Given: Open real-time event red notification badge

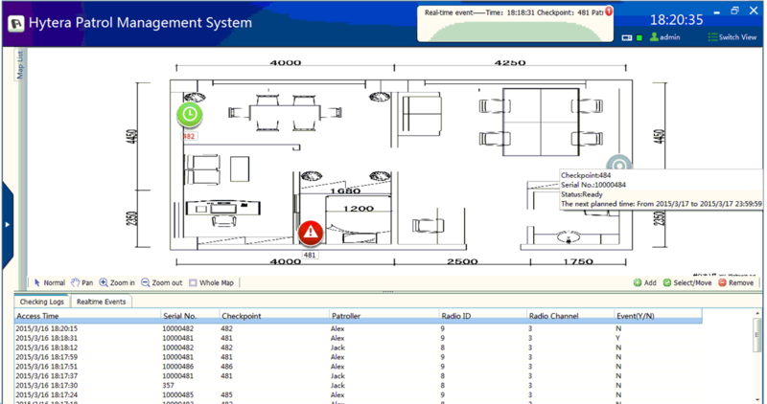Looking at the screenshot, I should [608, 12].
